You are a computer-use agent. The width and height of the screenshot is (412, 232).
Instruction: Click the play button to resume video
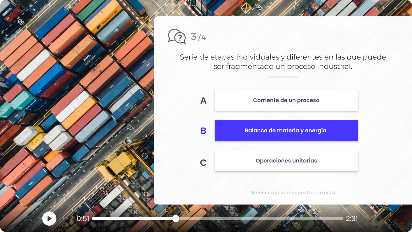(49, 219)
